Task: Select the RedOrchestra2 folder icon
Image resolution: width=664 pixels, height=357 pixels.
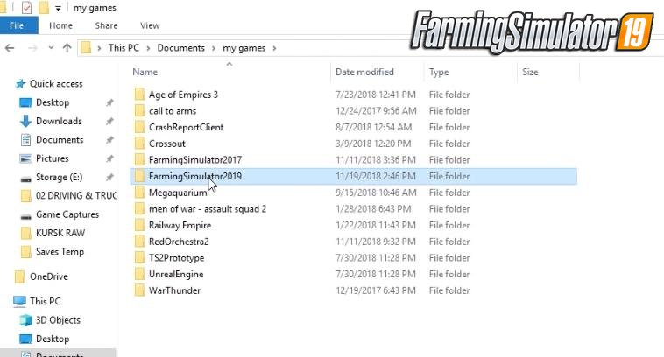Action: point(140,241)
